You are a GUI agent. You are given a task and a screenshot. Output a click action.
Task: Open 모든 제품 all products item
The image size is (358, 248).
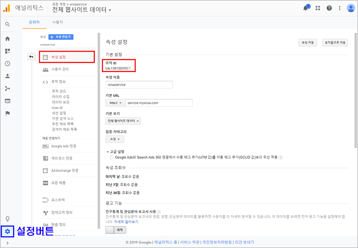pyautogui.click(x=68, y=183)
